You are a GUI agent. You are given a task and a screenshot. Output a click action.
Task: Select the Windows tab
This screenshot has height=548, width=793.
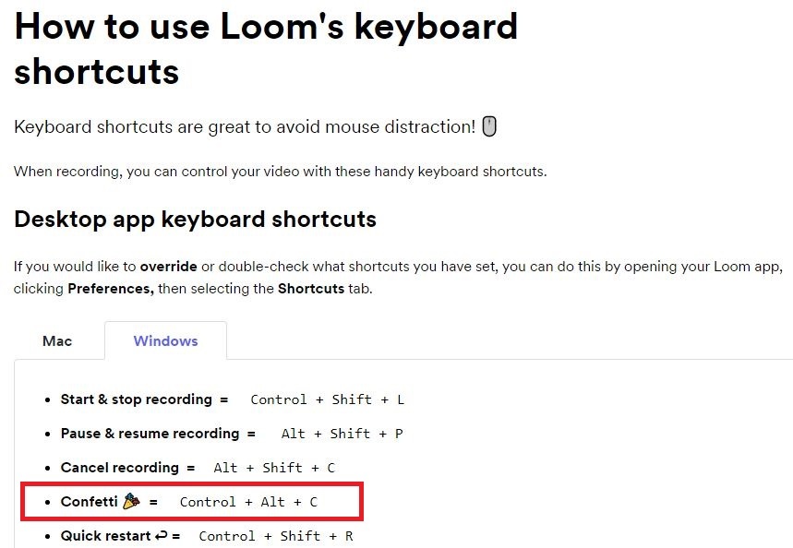coord(165,340)
